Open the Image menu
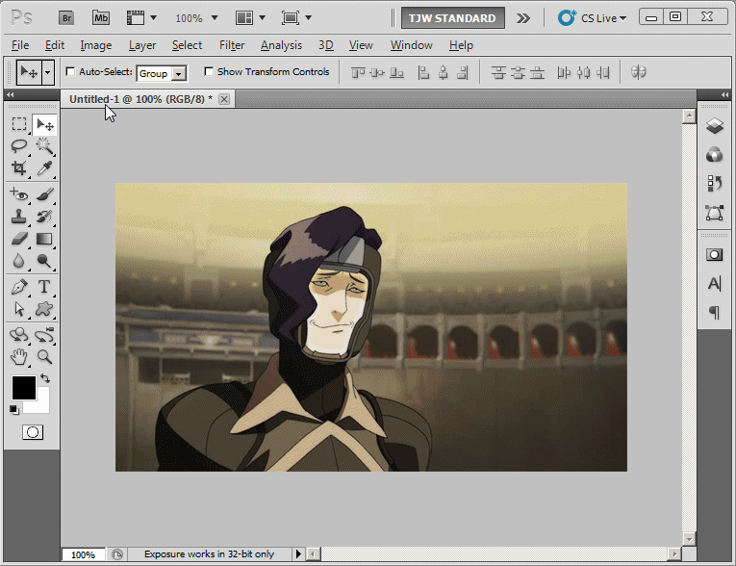 tap(96, 45)
